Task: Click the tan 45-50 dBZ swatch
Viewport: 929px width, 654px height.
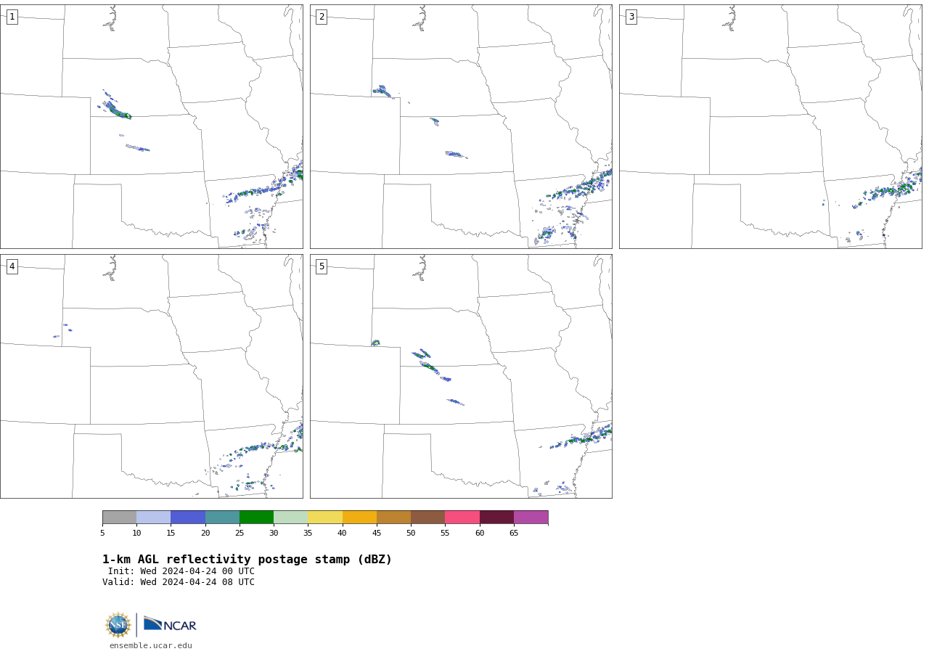Action: tap(393, 517)
